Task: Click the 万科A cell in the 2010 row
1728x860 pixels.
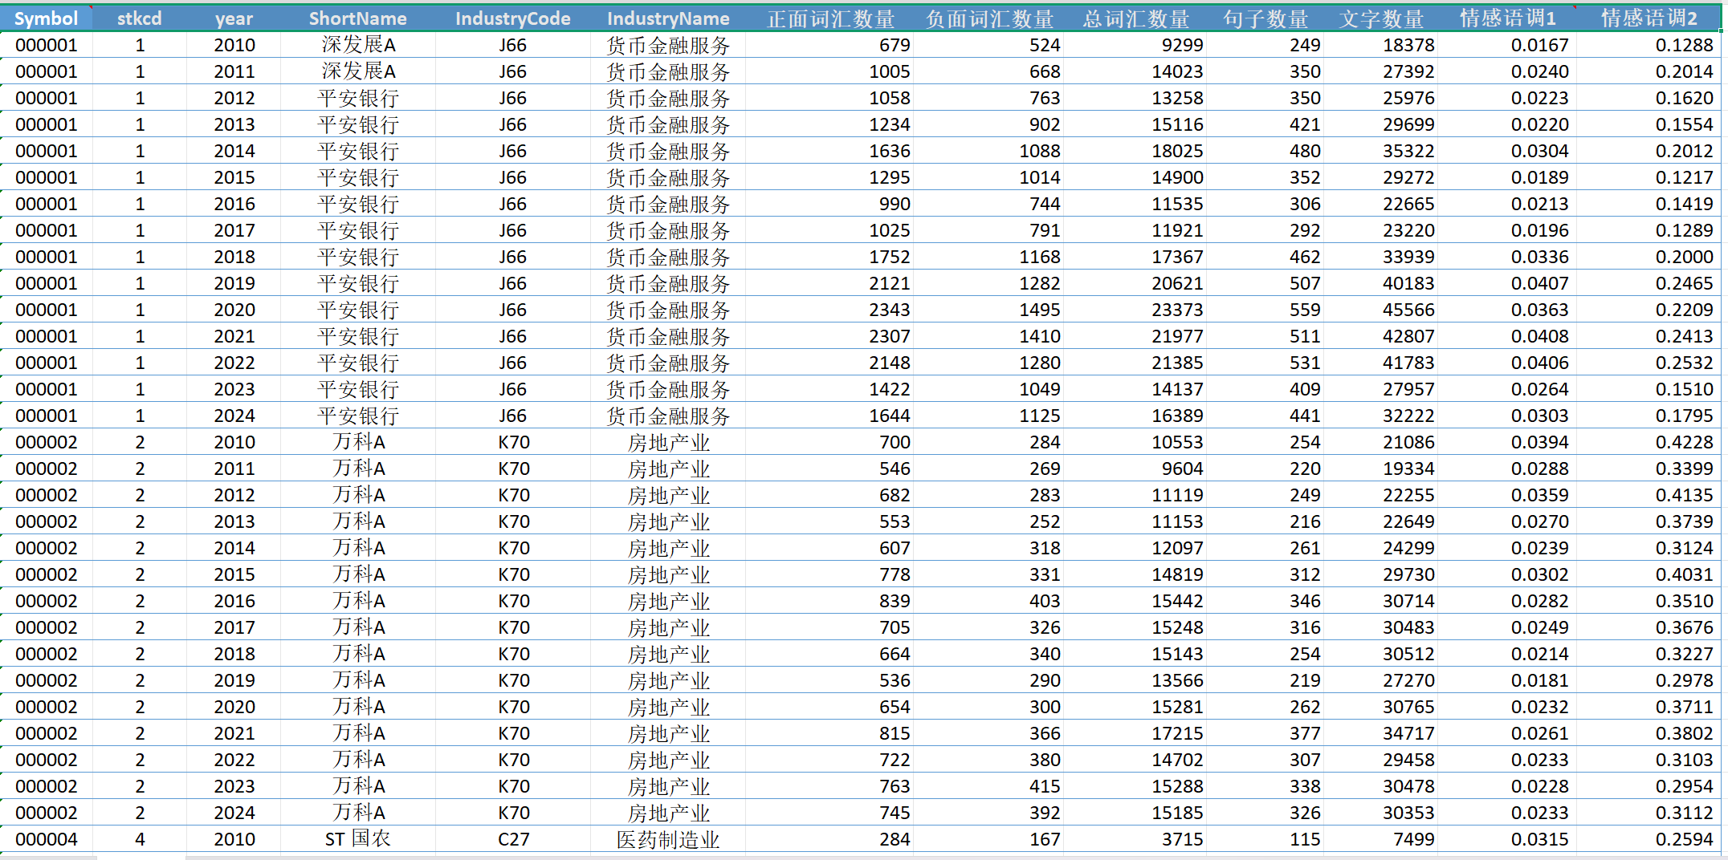Action: coord(358,442)
